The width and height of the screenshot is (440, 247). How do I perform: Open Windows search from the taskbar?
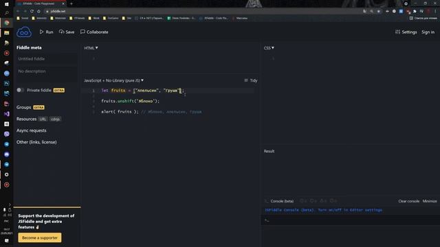point(6,13)
